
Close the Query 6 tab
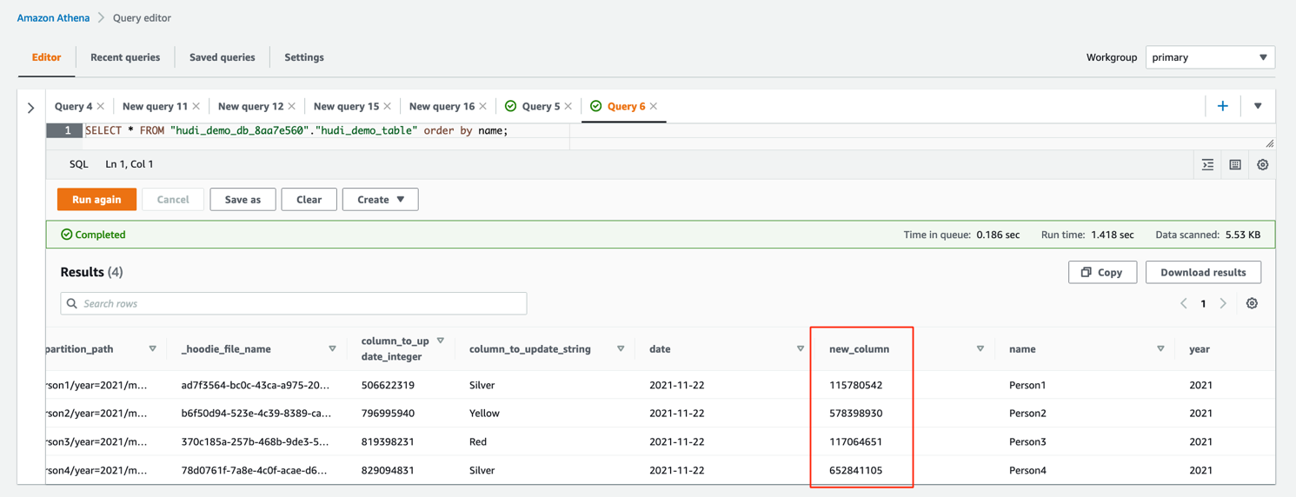click(654, 106)
